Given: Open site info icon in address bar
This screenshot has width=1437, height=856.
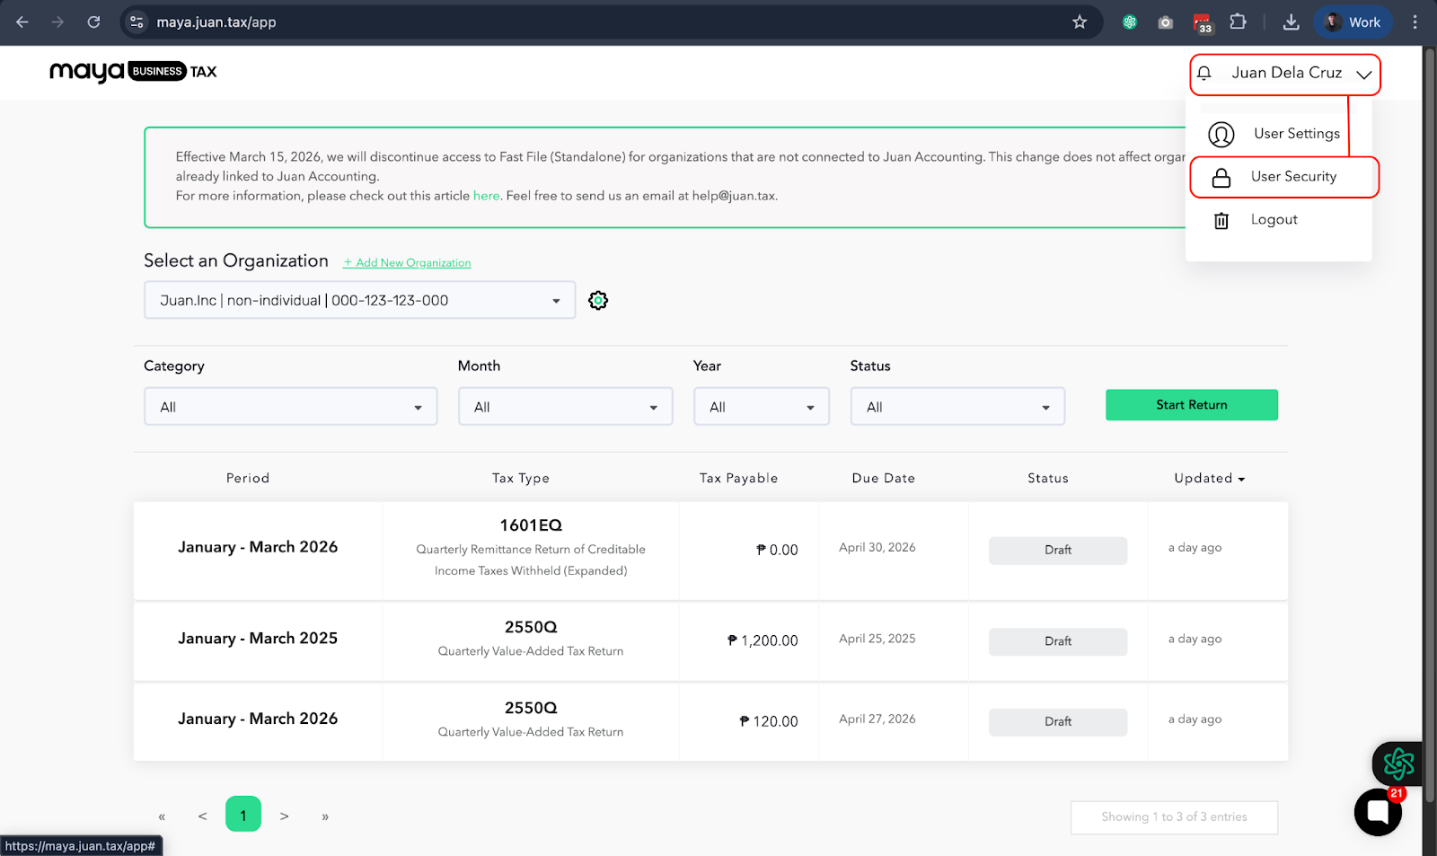Looking at the screenshot, I should tap(137, 22).
